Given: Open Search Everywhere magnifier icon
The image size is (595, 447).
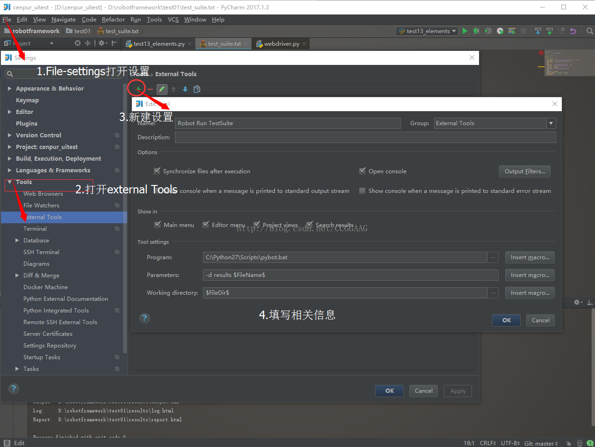Looking at the screenshot, I should (589, 31).
